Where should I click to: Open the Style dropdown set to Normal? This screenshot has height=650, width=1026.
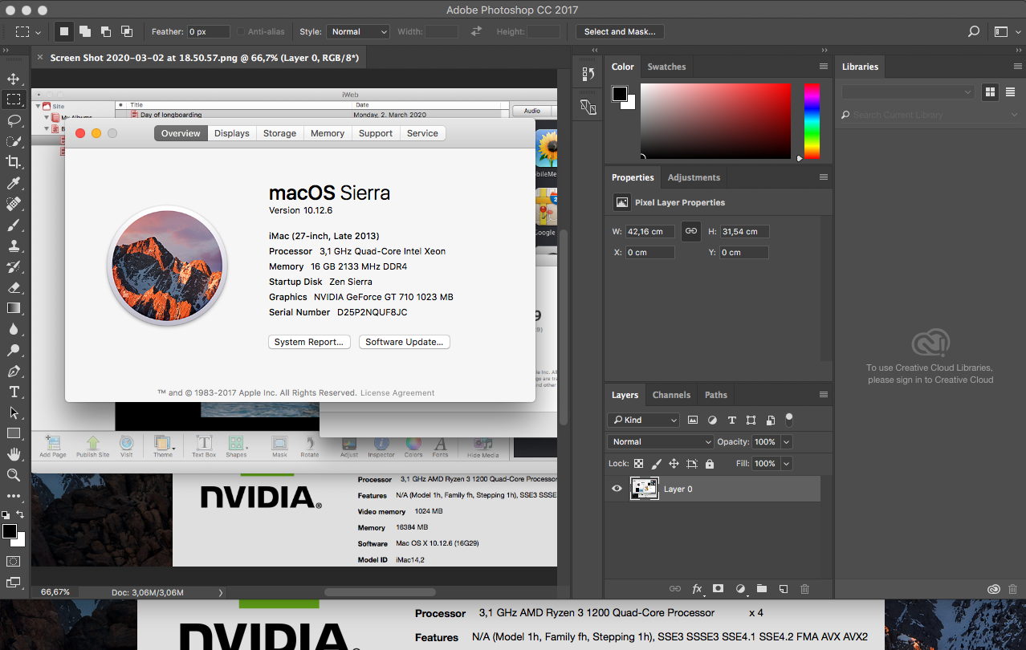click(357, 32)
